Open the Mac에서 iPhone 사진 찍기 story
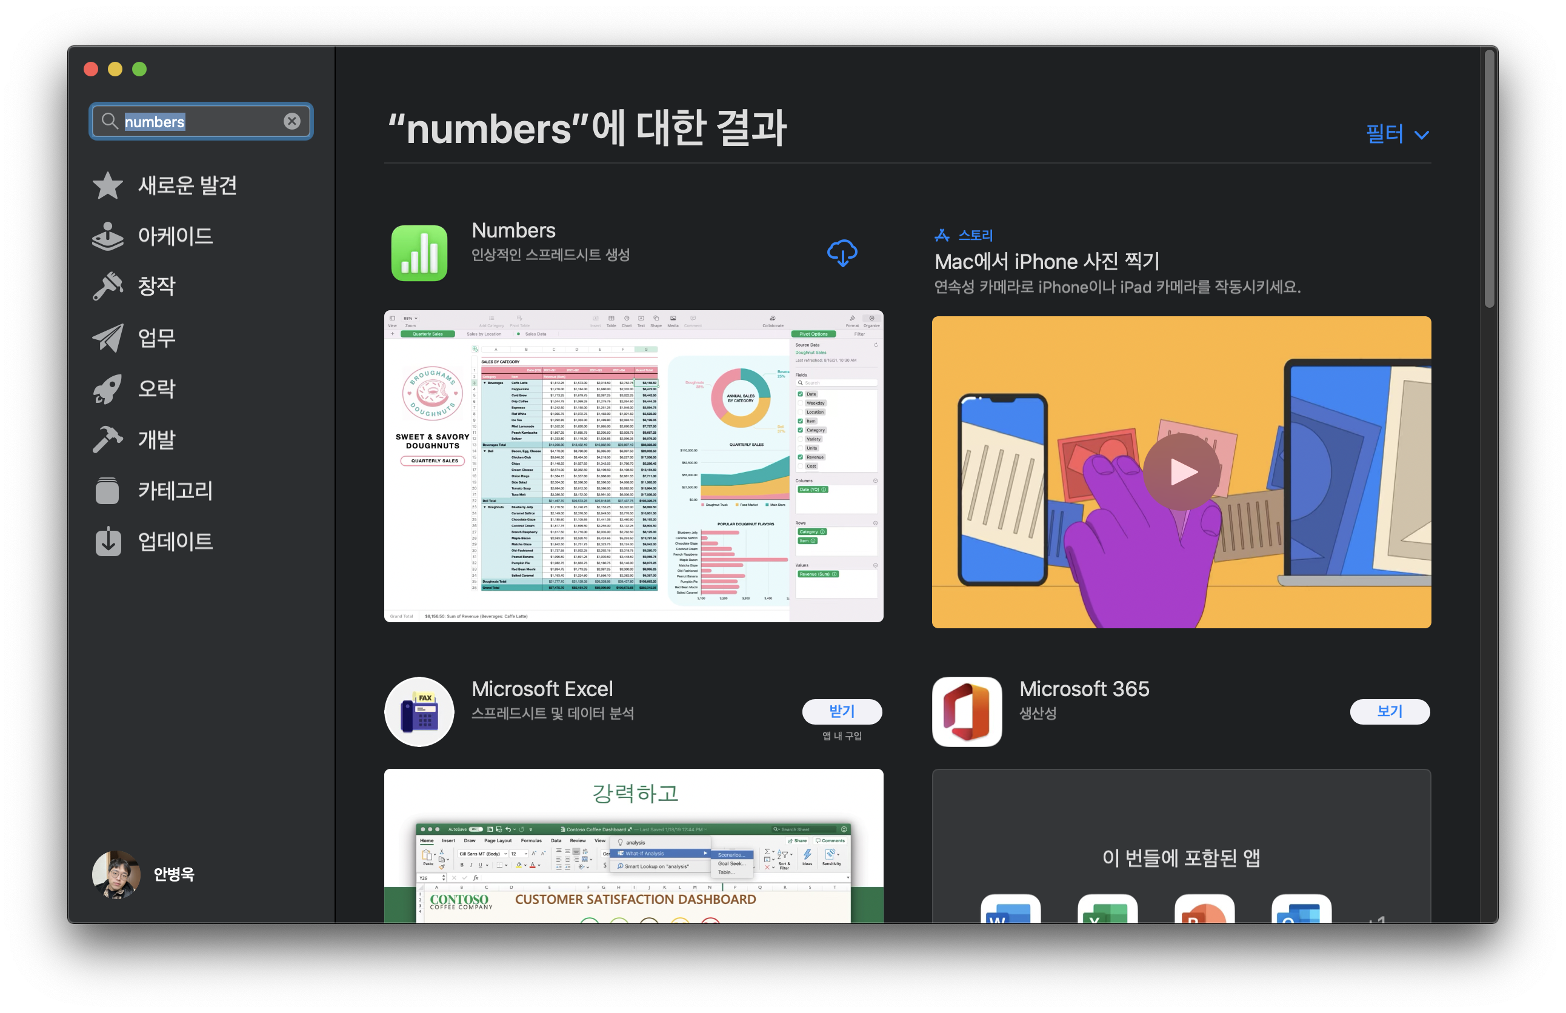1566x1013 pixels. 1046,262
